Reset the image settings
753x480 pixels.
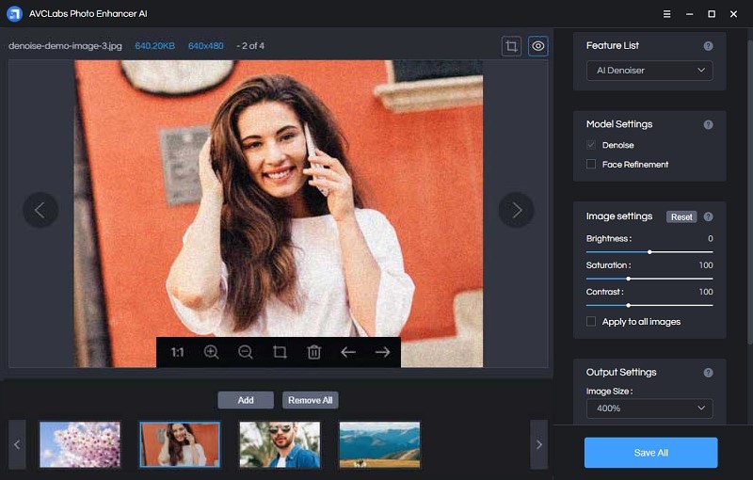pos(681,217)
